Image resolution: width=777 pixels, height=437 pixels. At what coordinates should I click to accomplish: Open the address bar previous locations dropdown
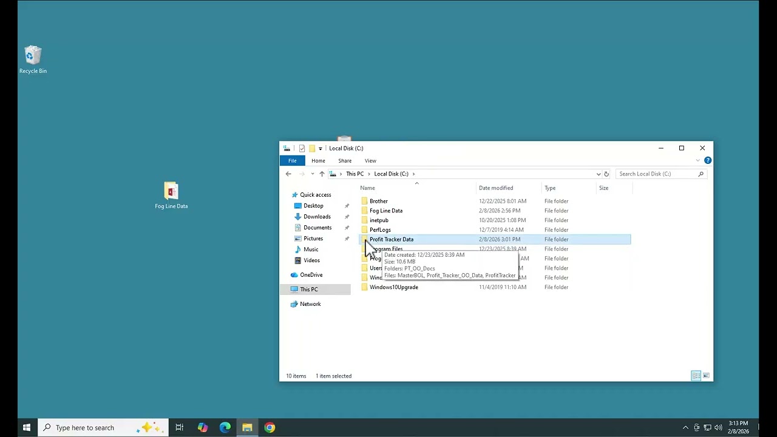click(x=598, y=174)
